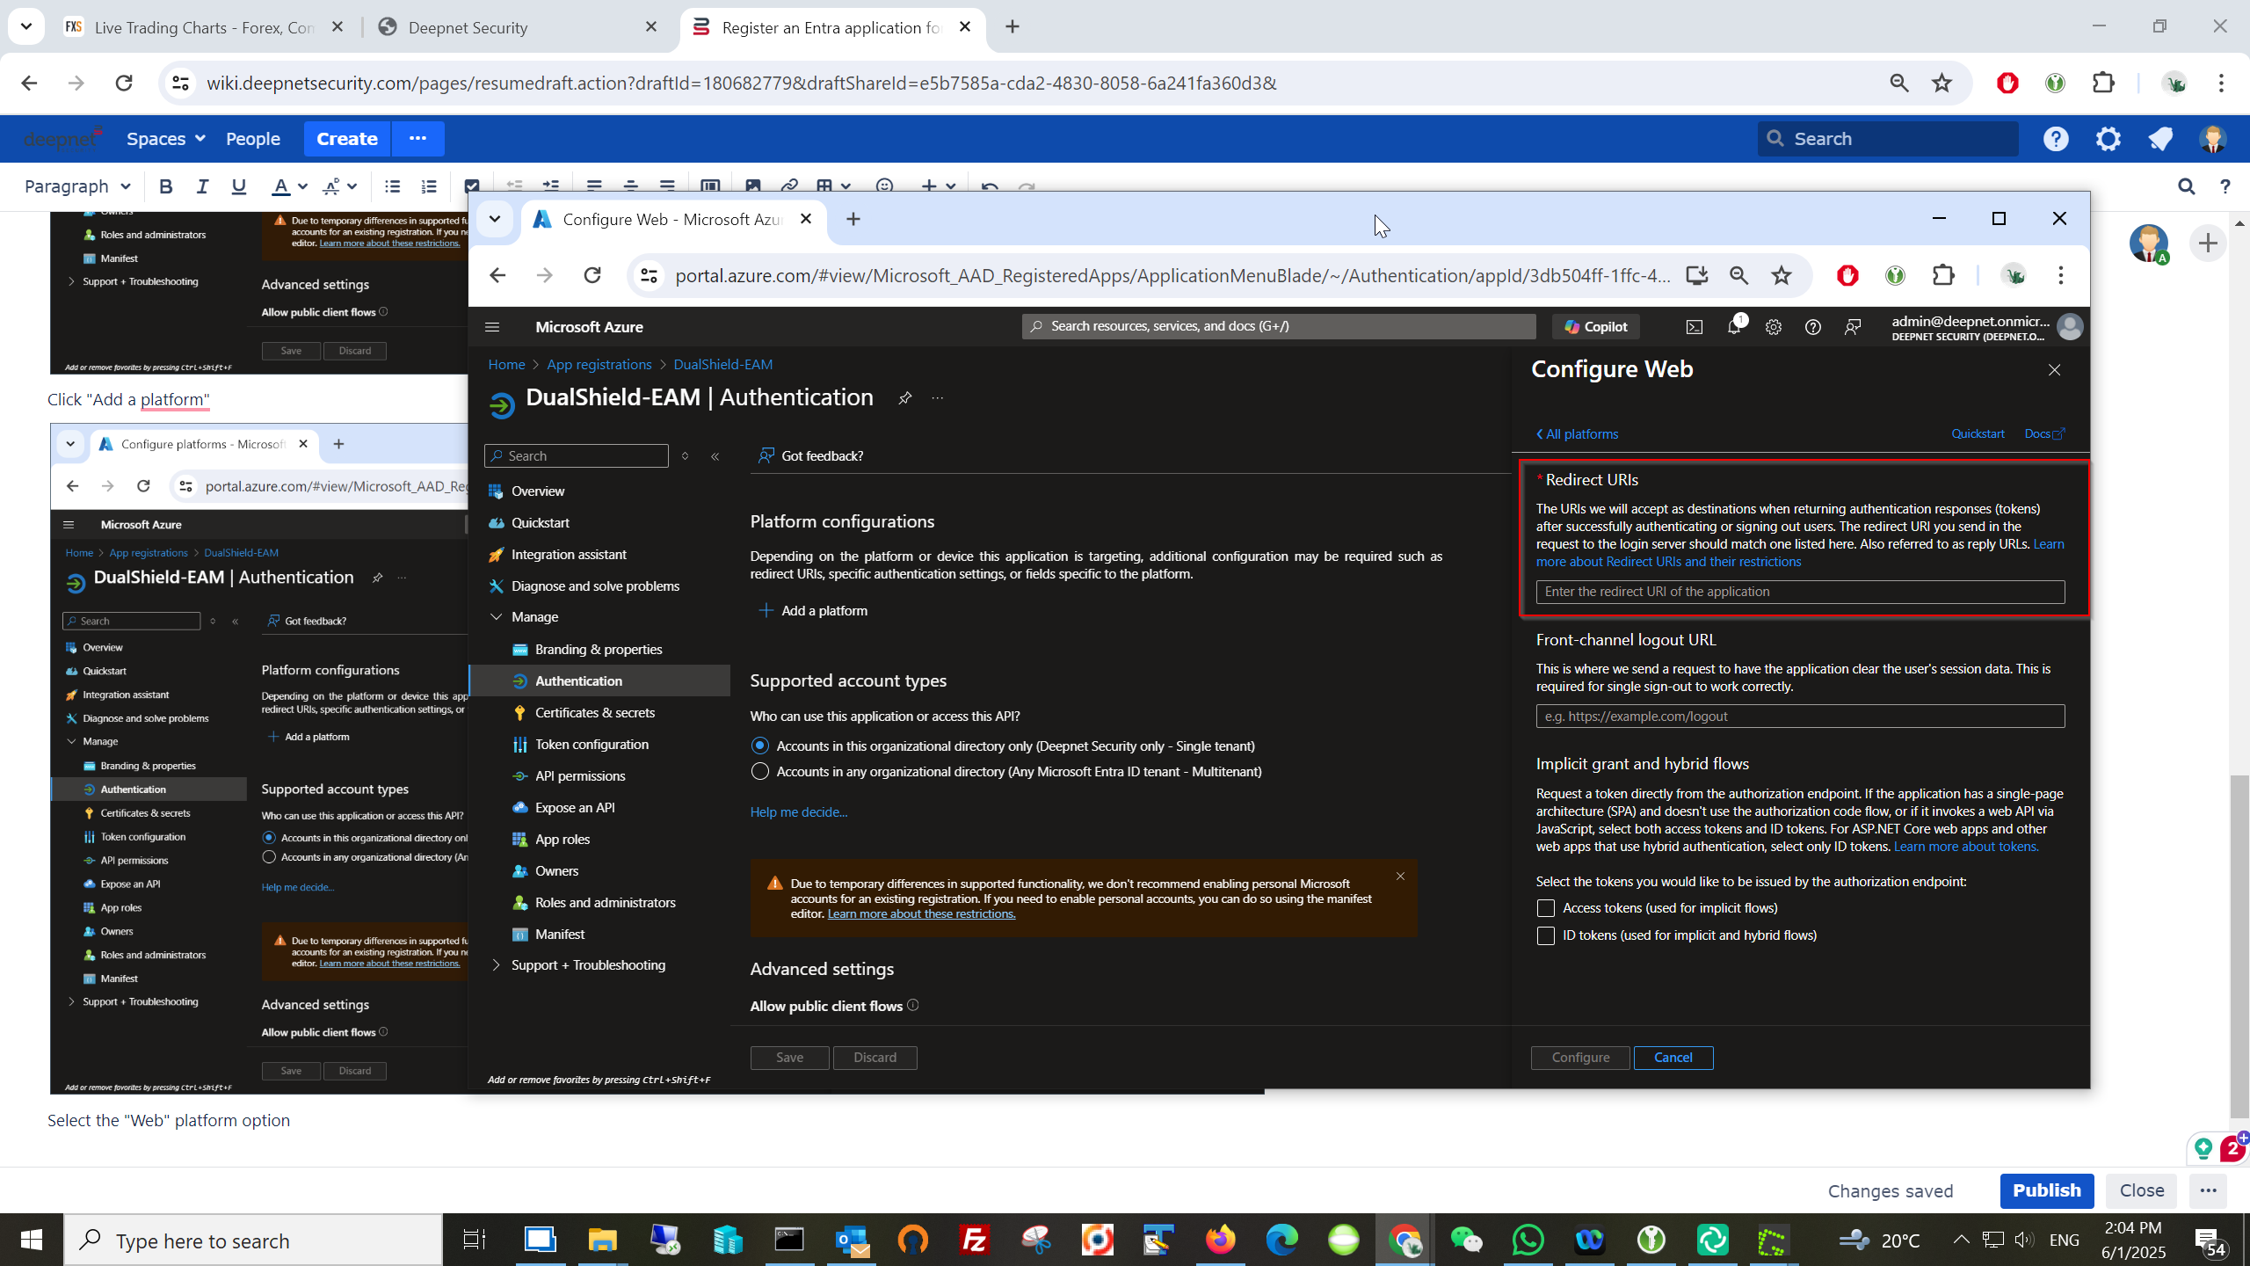Click the Underline formatting icon
Image resolution: width=2250 pixels, height=1266 pixels.
(x=238, y=186)
